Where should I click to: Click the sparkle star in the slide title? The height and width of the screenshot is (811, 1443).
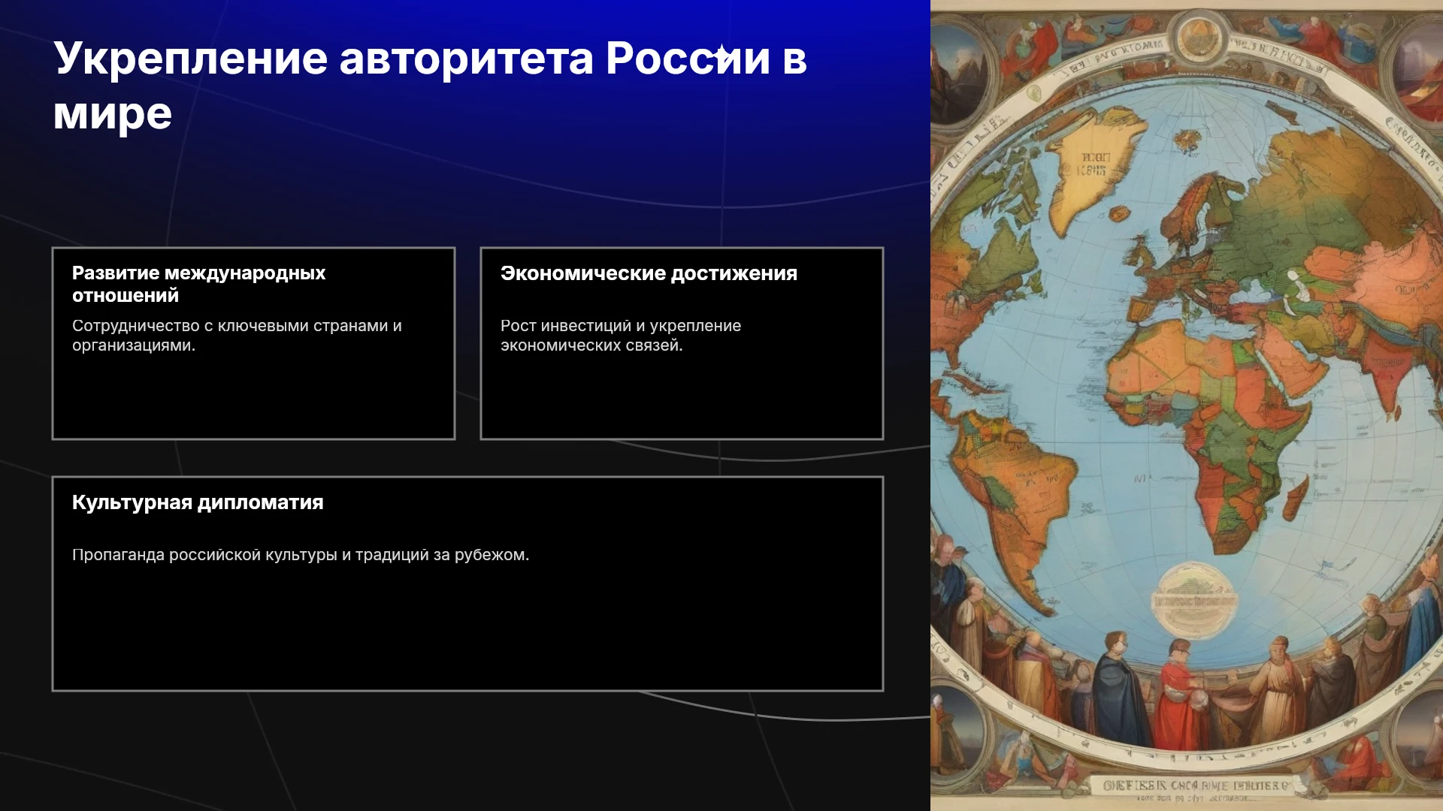pos(721,53)
